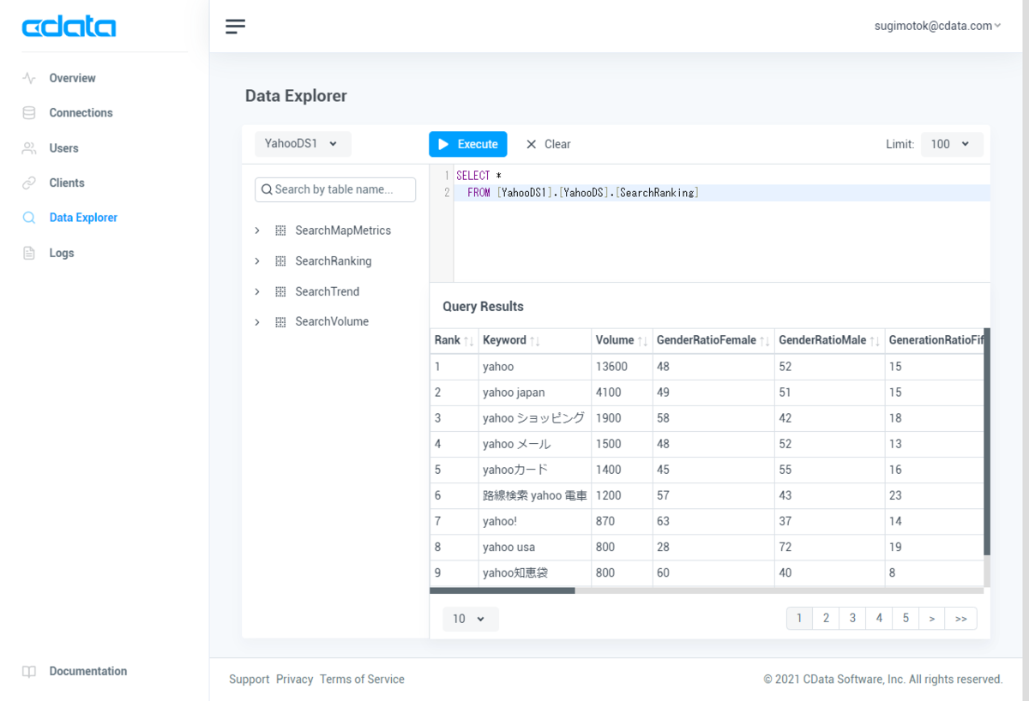Open Logs in the sidebar
This screenshot has height=701, width=1029.
click(x=62, y=253)
